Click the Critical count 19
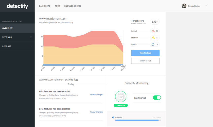 (157, 31)
